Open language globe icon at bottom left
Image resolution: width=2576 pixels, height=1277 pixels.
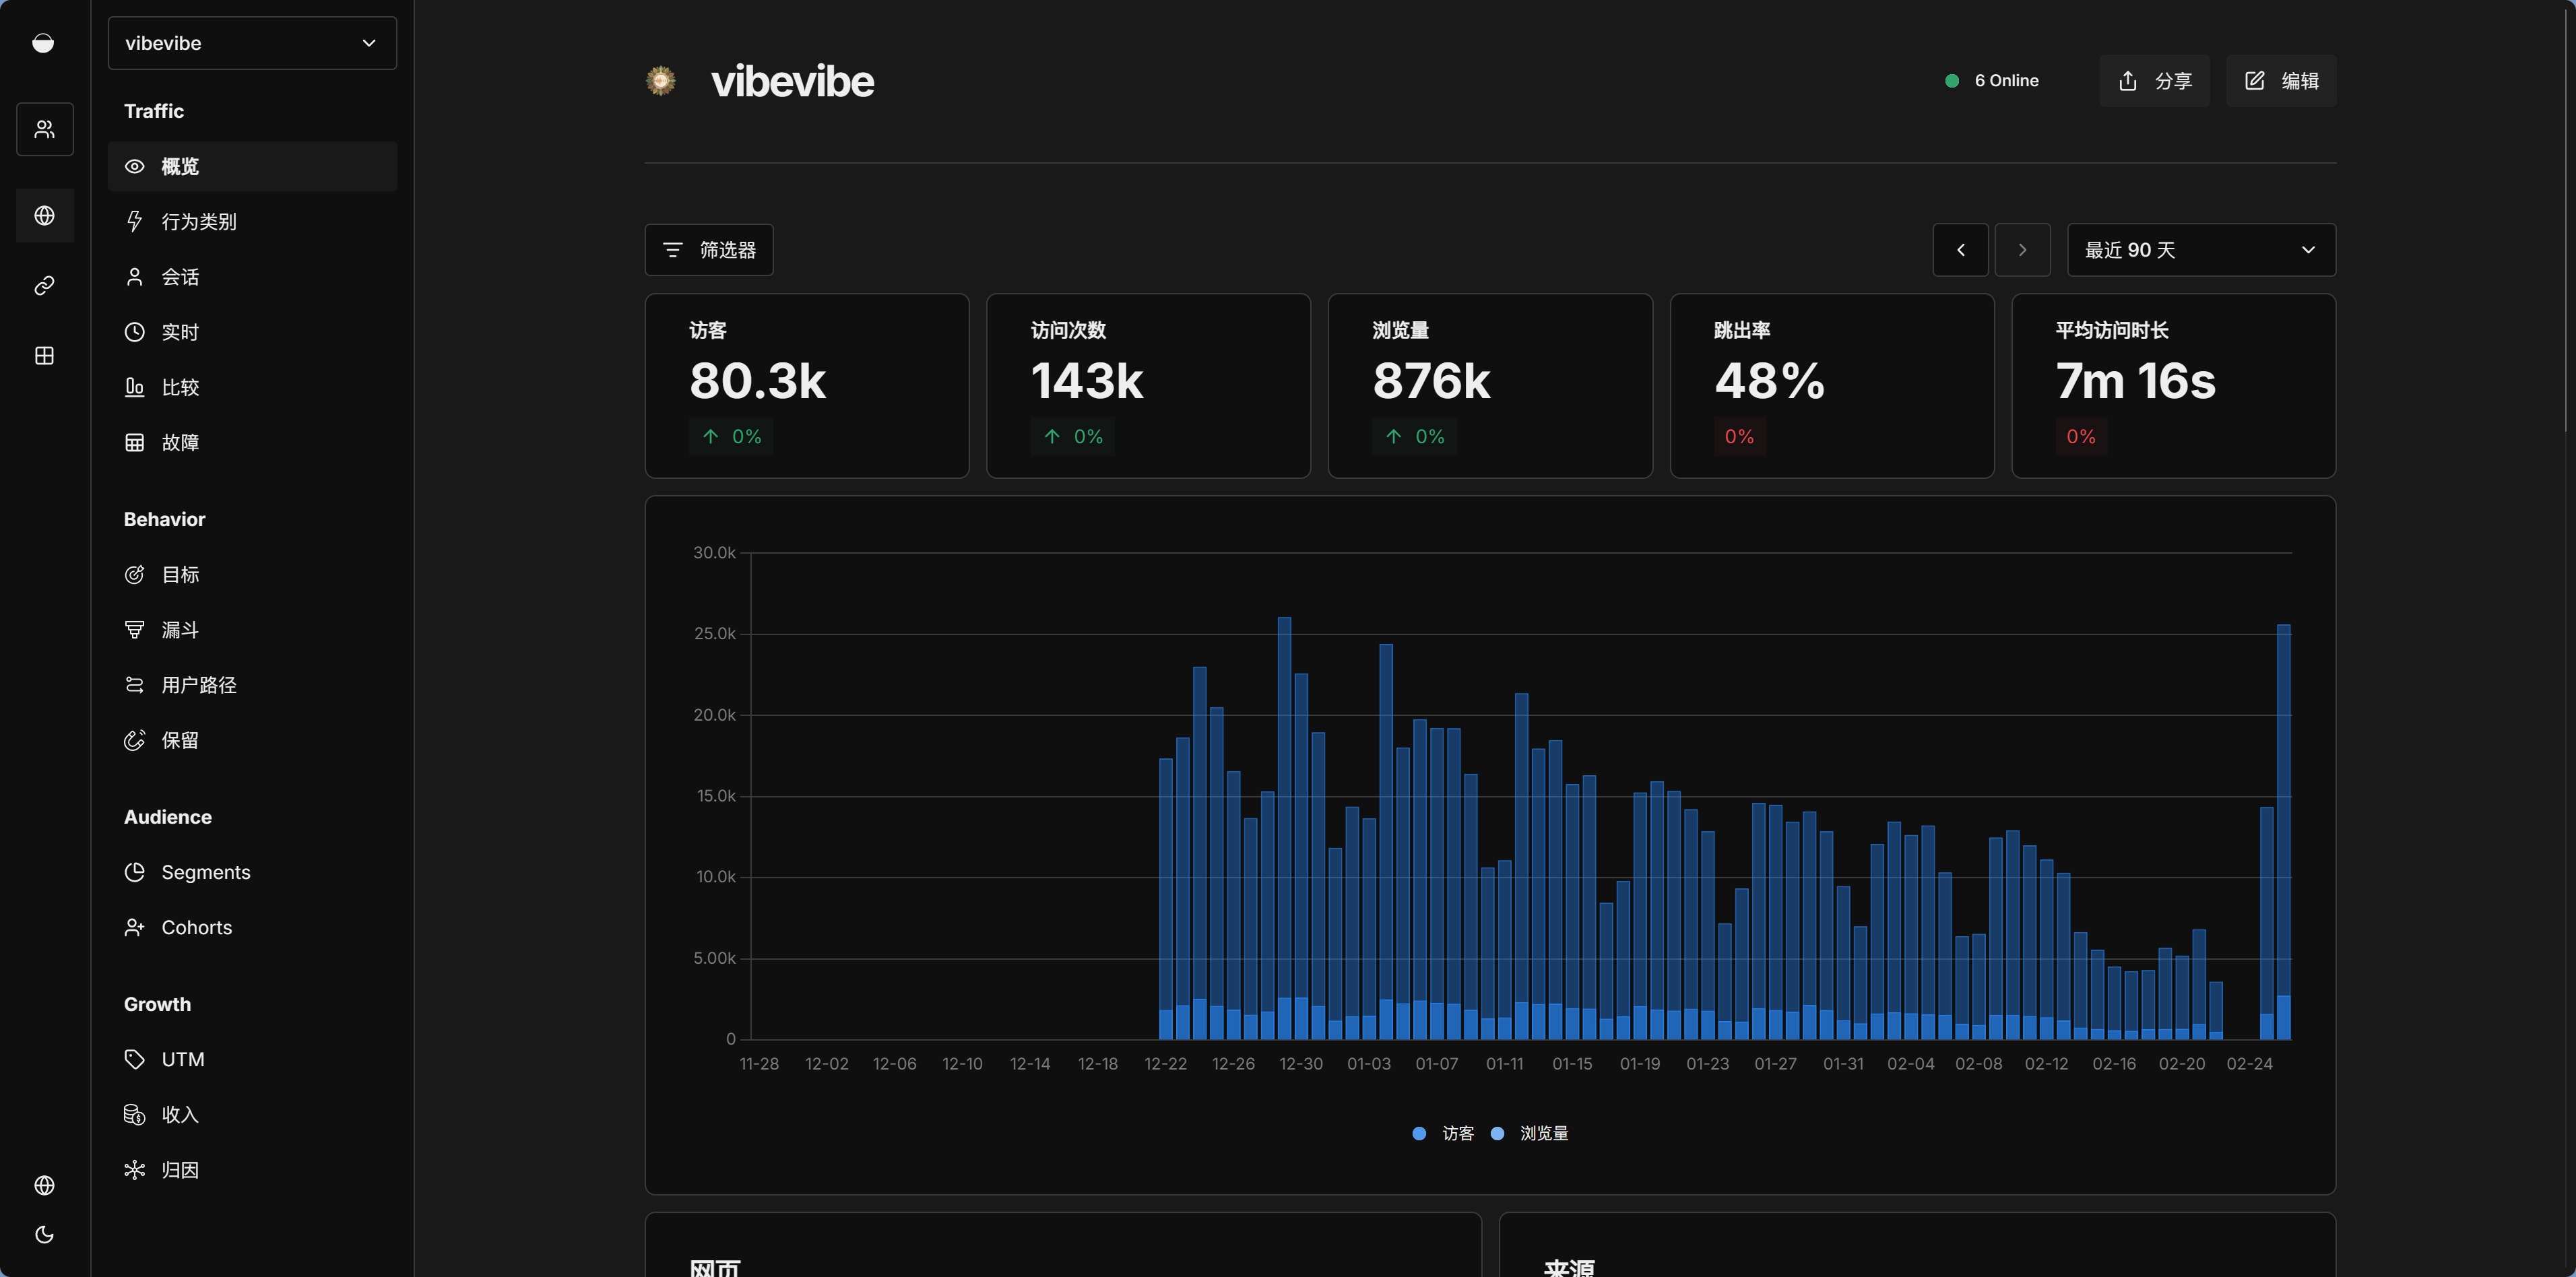click(x=44, y=1185)
